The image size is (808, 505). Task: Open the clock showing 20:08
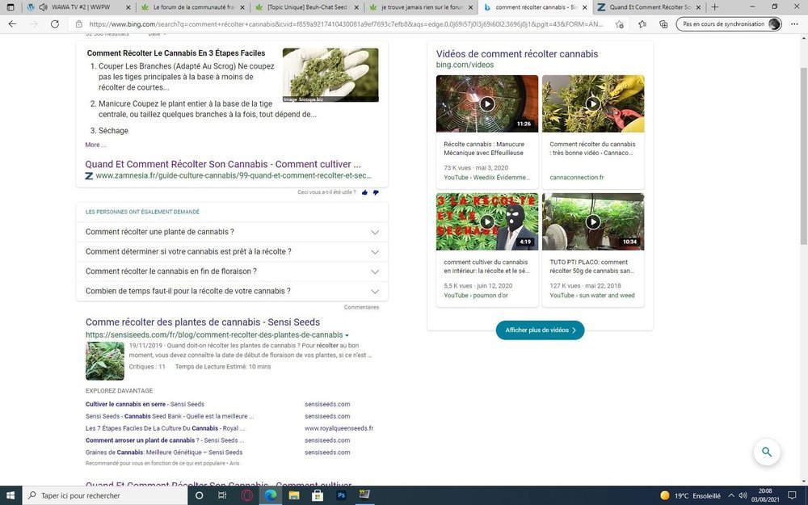pyautogui.click(x=764, y=495)
